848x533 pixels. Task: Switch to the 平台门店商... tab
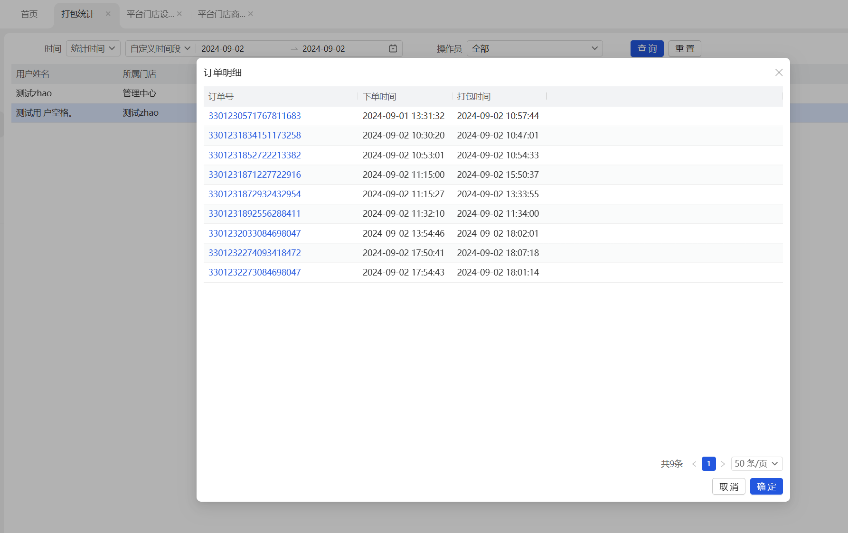click(x=221, y=14)
